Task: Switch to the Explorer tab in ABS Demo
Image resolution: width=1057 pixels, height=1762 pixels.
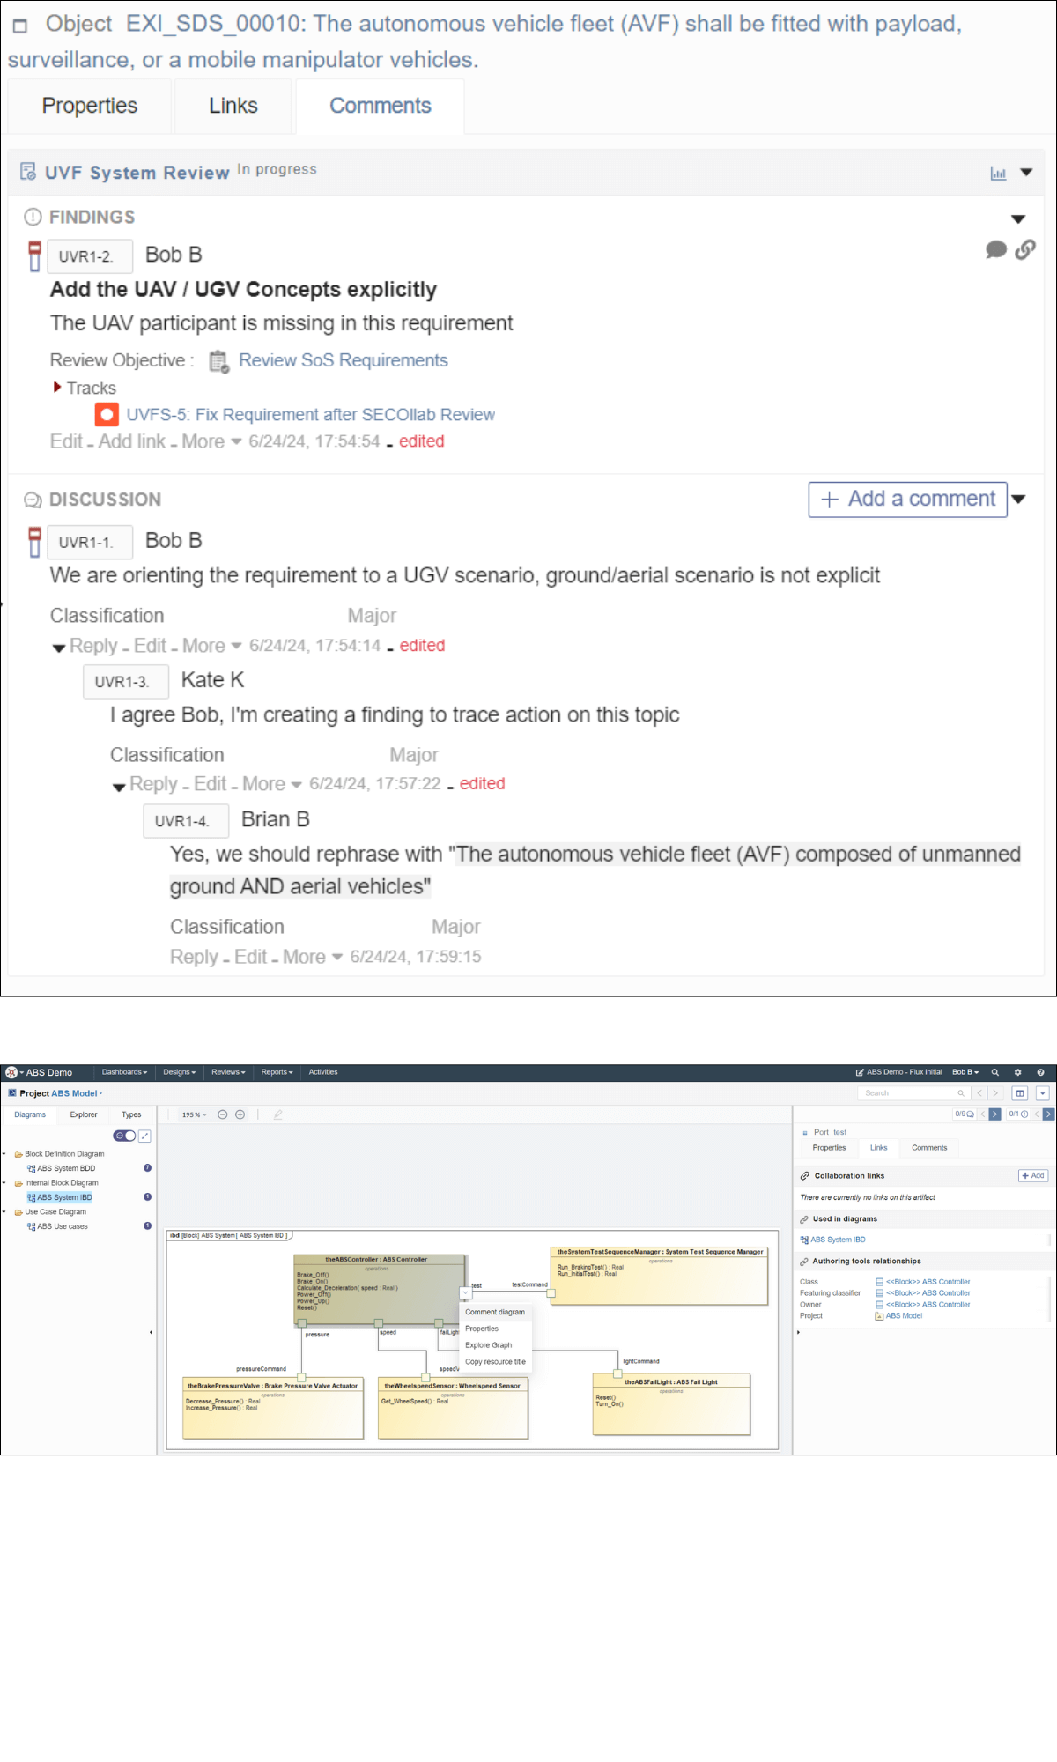Action: pos(84,1114)
